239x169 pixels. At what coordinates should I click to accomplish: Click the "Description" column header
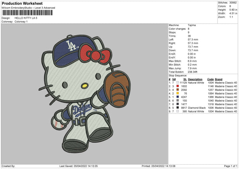pyautogui.click(x=195, y=79)
